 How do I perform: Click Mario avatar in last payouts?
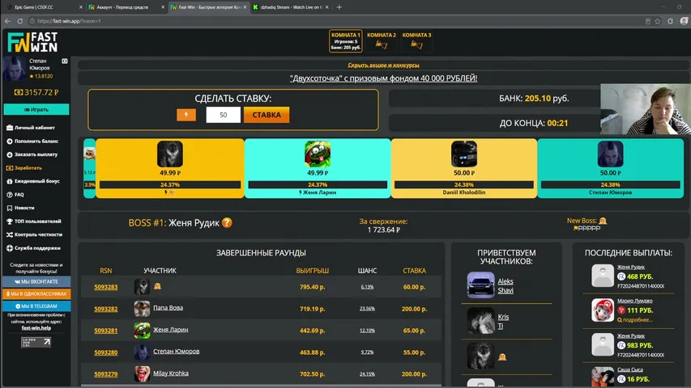tap(603, 310)
